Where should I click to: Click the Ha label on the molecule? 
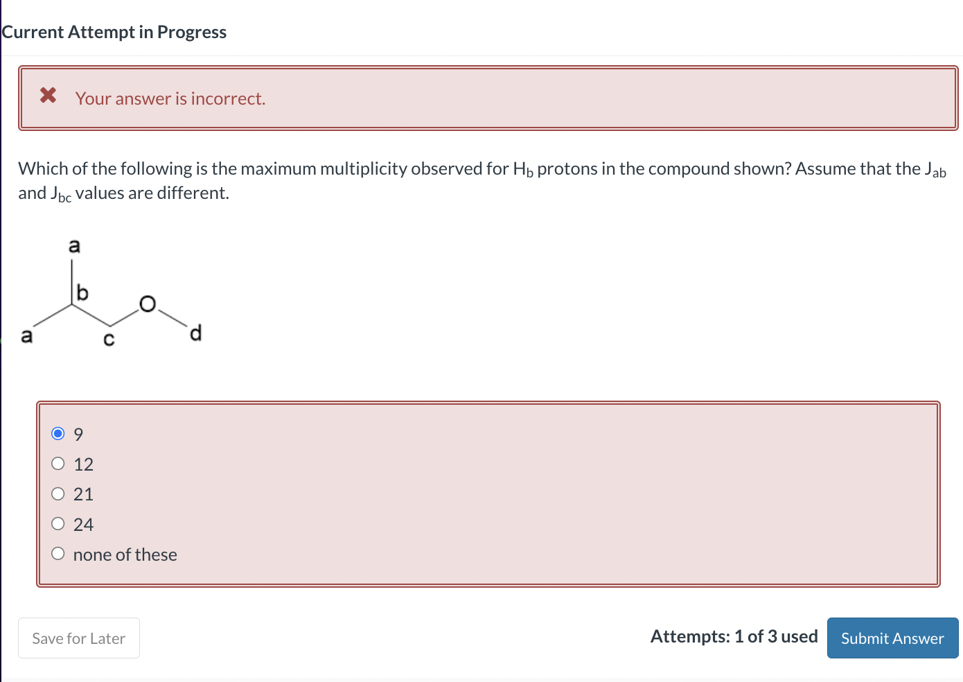75,245
